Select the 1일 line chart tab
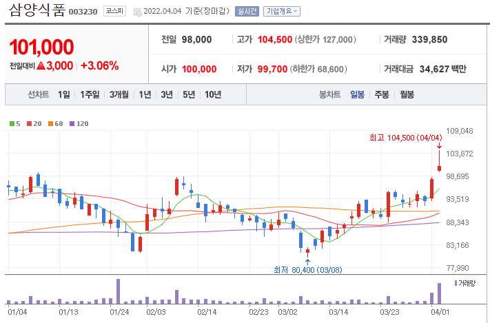490x323 pixels. click(x=64, y=94)
